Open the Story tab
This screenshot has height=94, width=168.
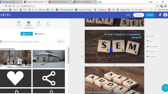[19, 24]
